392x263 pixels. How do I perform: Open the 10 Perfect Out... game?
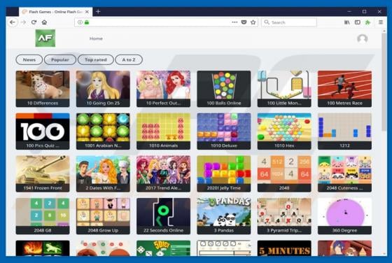pyautogui.click(x=164, y=89)
